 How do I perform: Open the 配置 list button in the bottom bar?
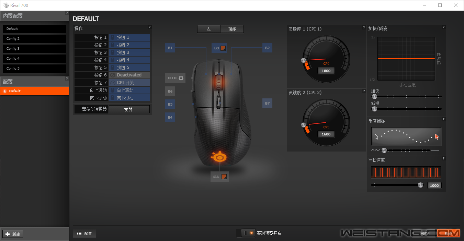pos(84,233)
